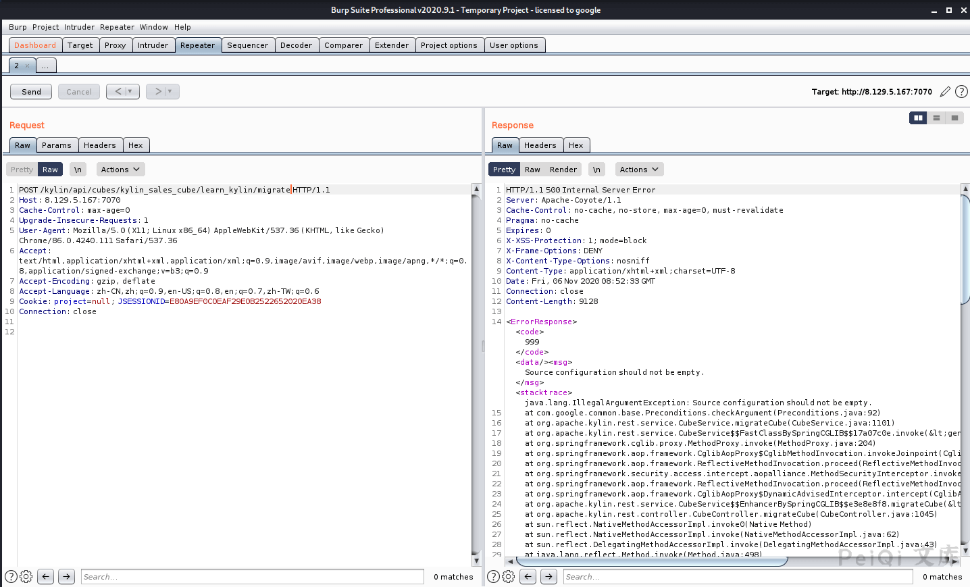Expand the Response Actions dropdown
This screenshot has height=587, width=970.
[639, 170]
